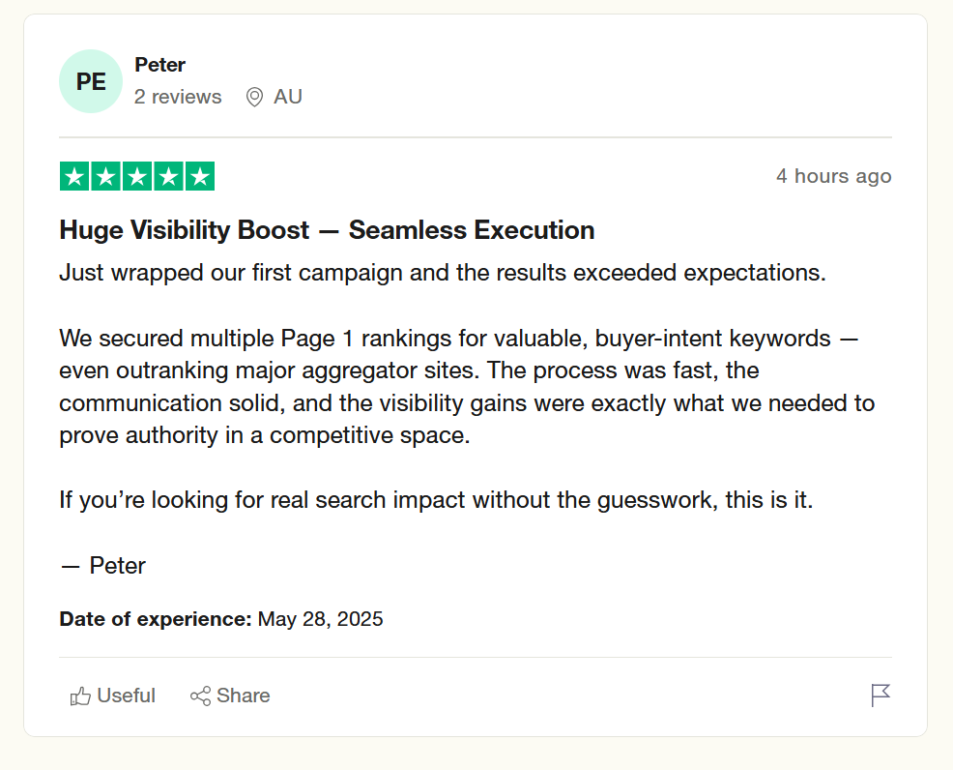Click the '— Peter' signature line

[103, 566]
